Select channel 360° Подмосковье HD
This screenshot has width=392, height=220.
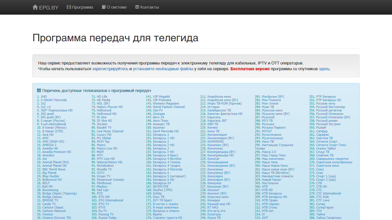[57, 111]
